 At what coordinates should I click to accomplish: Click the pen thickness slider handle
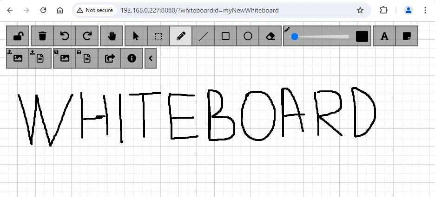[294, 36]
